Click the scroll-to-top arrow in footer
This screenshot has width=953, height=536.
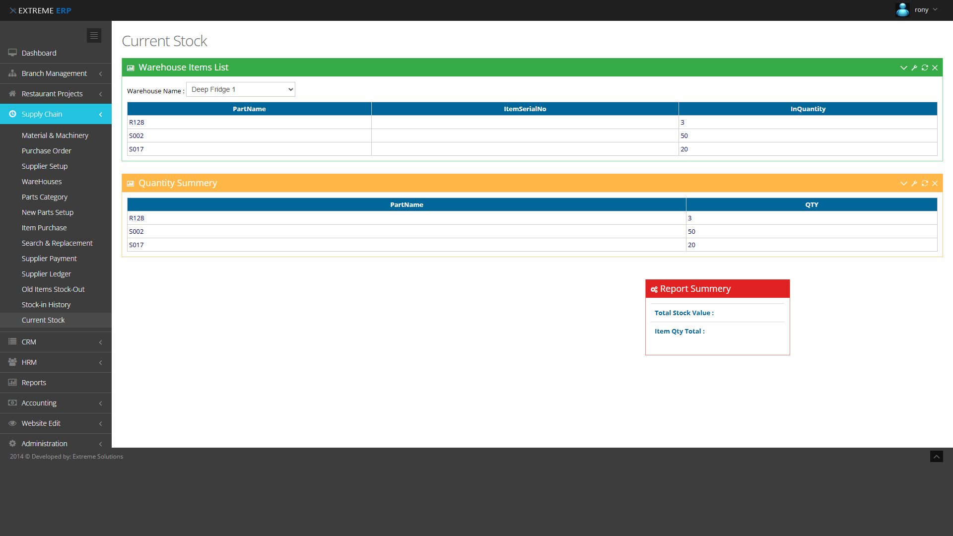click(x=936, y=457)
